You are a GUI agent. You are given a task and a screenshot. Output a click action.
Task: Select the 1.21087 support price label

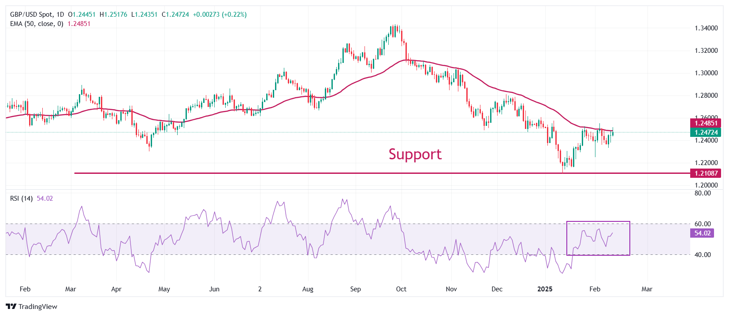pos(706,173)
